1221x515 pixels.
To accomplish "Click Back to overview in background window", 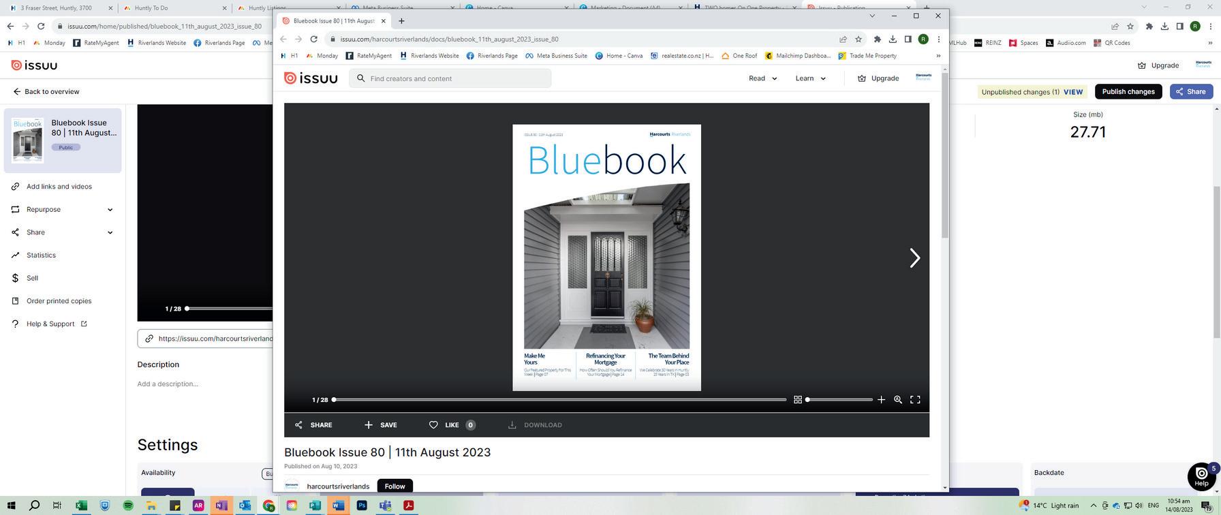I will [x=46, y=92].
